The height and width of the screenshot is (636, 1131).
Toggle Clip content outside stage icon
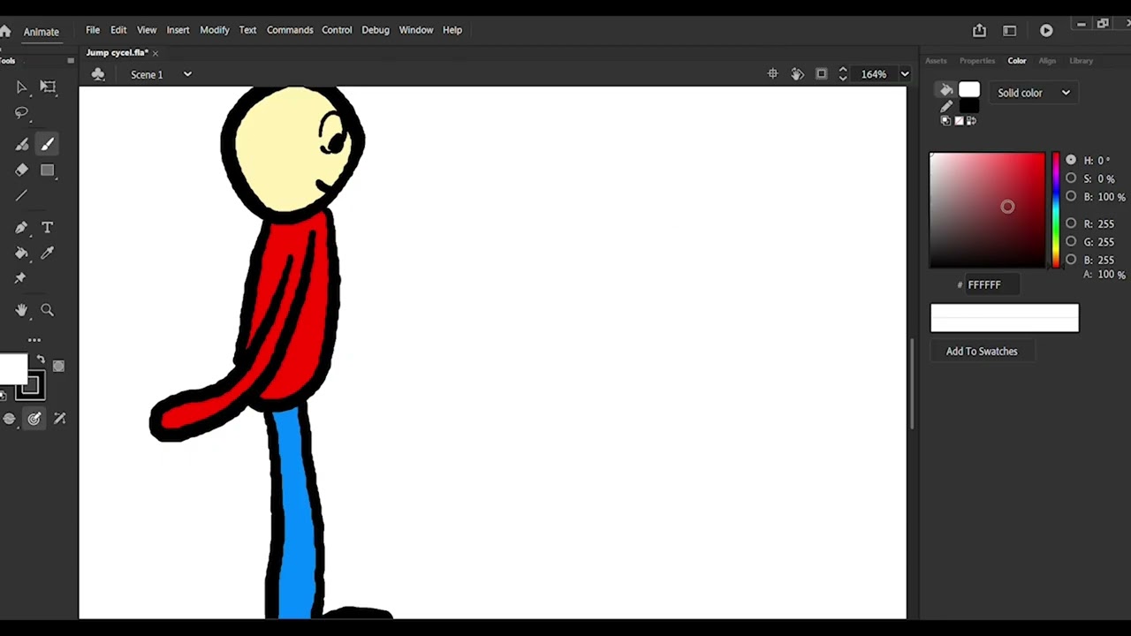pyautogui.click(x=821, y=74)
